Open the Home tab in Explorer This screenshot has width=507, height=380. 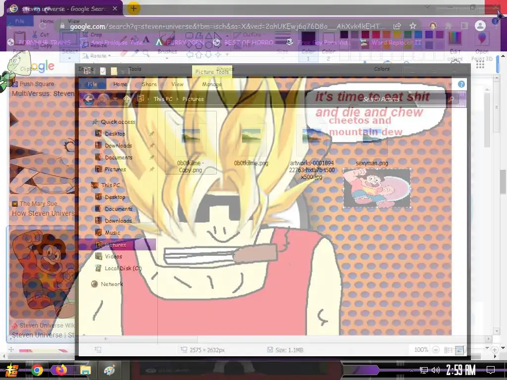point(120,84)
